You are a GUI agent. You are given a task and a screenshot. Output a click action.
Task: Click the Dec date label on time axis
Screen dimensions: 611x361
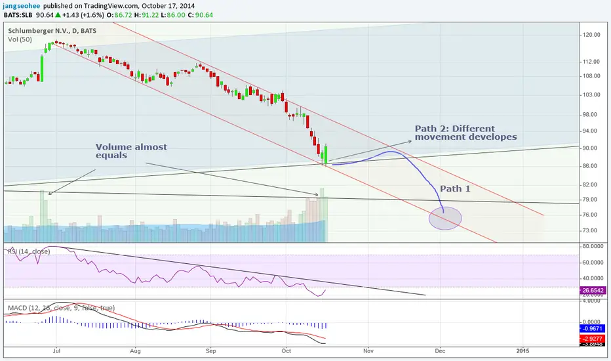click(x=441, y=351)
